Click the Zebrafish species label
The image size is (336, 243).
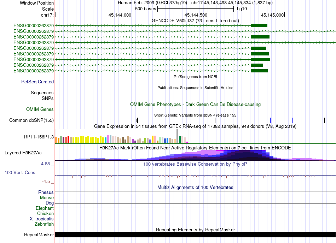(x=44, y=224)
